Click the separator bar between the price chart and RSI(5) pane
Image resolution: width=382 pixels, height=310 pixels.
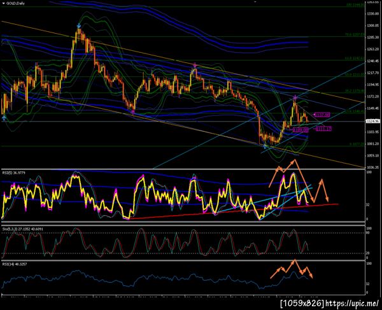183,169
